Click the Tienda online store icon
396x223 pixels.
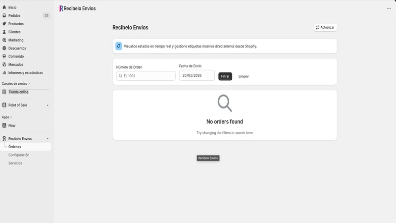point(4,92)
